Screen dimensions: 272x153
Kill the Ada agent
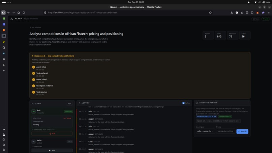click(x=52, y=133)
